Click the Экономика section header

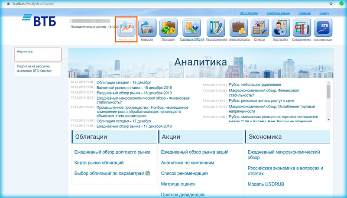click(288, 137)
